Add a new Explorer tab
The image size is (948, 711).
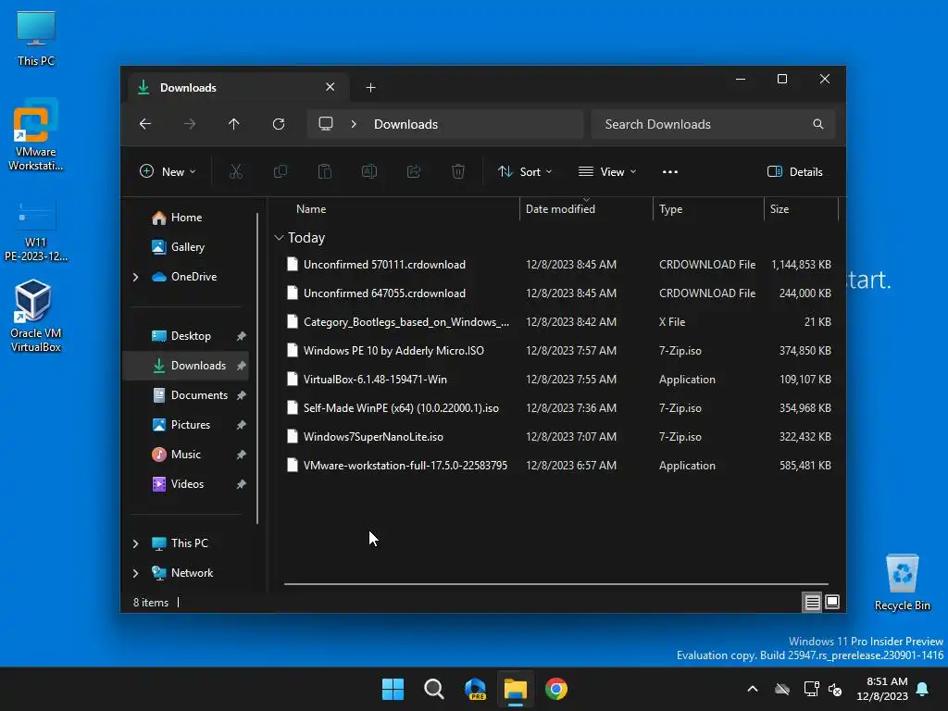[370, 88]
